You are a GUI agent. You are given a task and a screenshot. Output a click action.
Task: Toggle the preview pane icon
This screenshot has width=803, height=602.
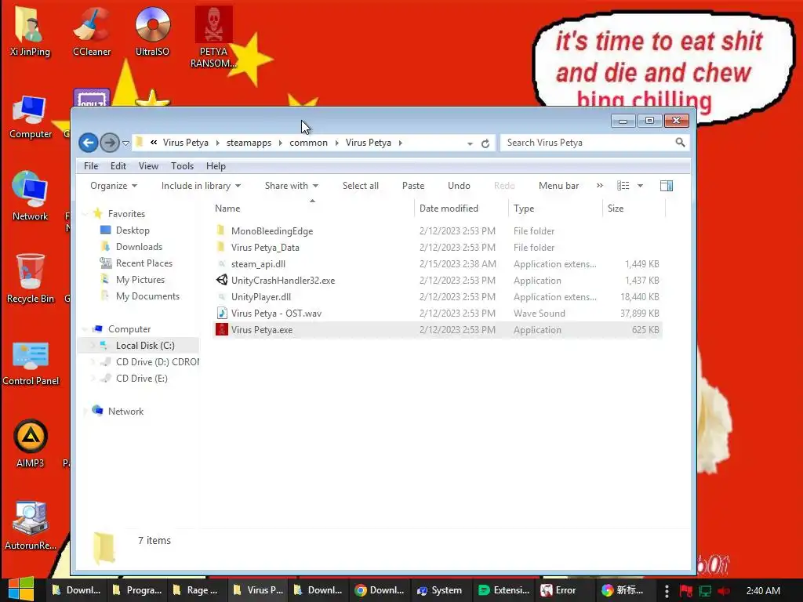667,185
